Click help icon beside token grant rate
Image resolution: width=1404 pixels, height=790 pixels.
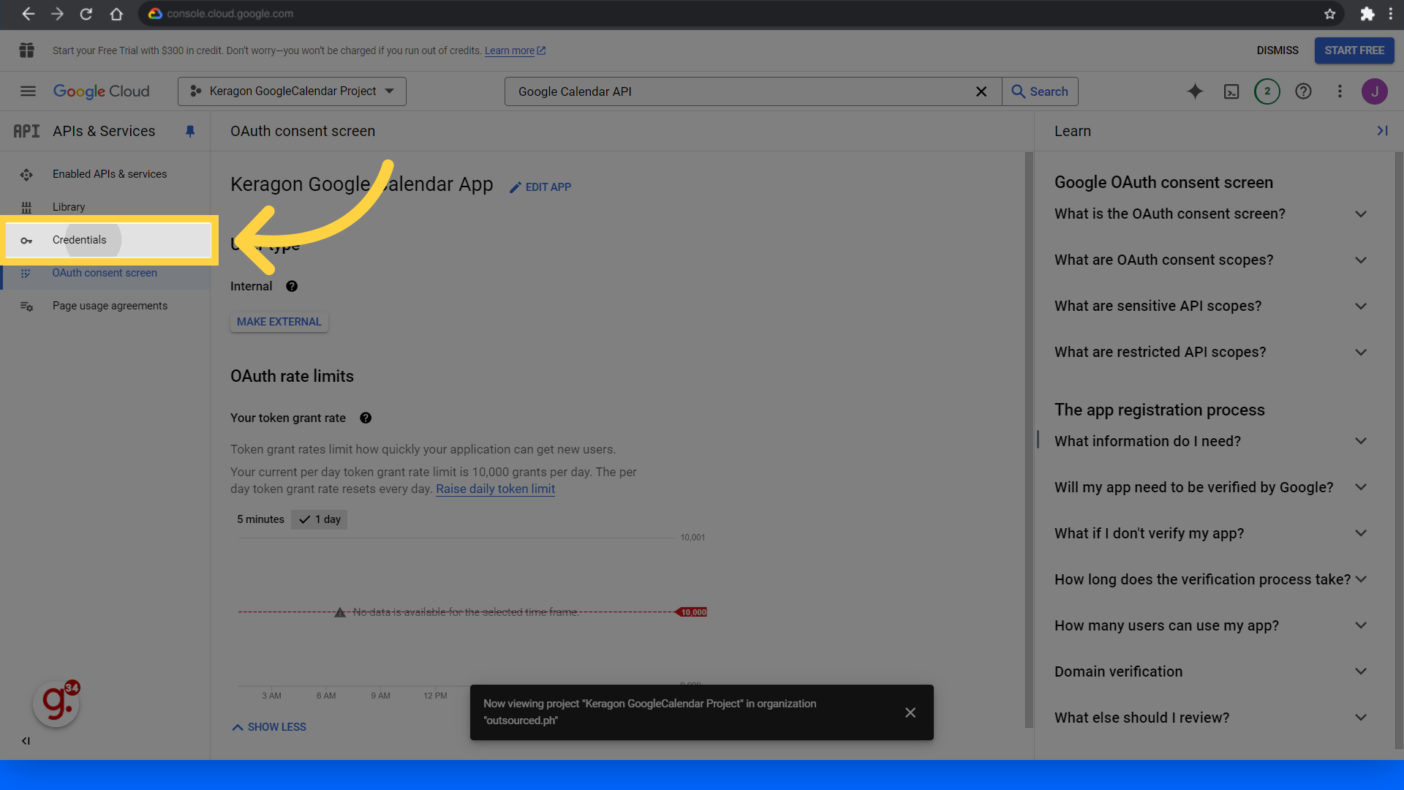tap(366, 418)
